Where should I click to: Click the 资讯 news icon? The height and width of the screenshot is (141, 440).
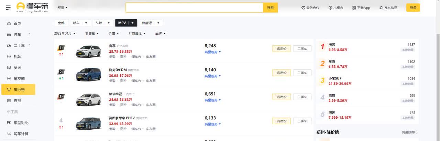coord(9,67)
